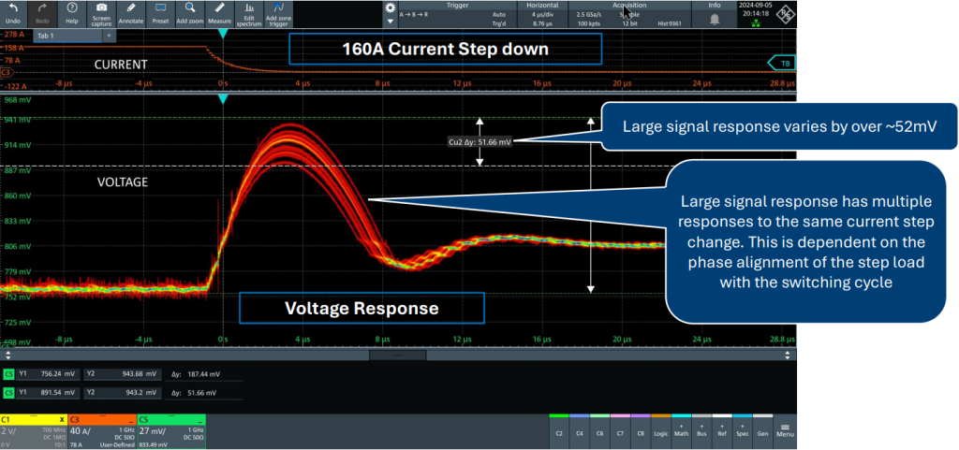Click Y1 891.54 mV cursor field
This screenshot has width=959, height=450.
pyautogui.click(x=48, y=392)
